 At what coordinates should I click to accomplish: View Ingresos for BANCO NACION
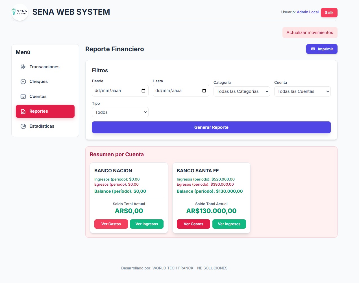coord(147,224)
